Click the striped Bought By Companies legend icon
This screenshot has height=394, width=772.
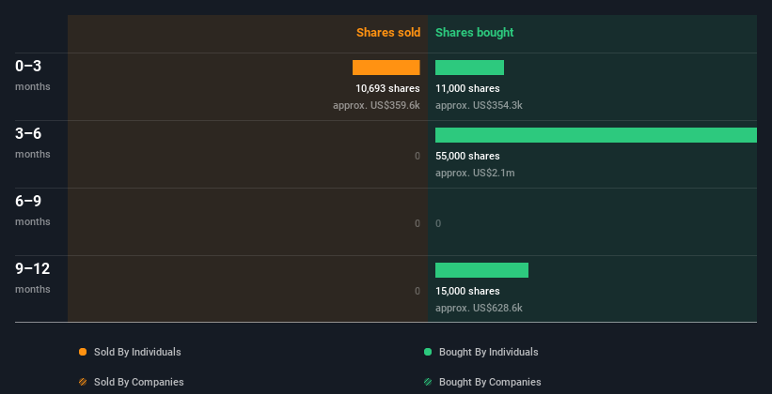(x=428, y=382)
